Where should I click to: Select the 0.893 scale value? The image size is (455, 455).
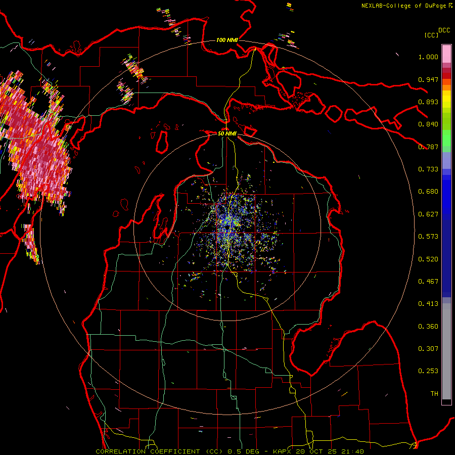[428, 102]
